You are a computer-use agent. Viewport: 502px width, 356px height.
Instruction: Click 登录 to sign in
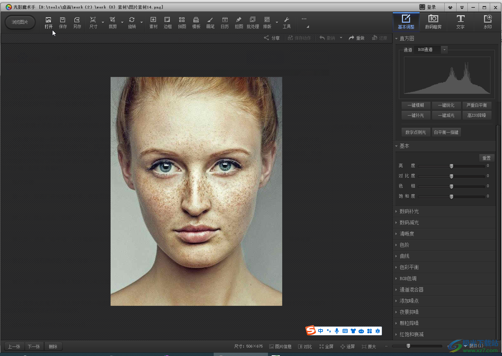[428, 7]
